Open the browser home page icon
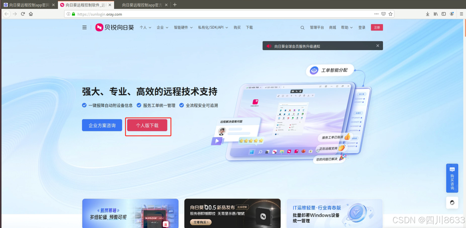466x228 pixels. [x=31, y=14]
